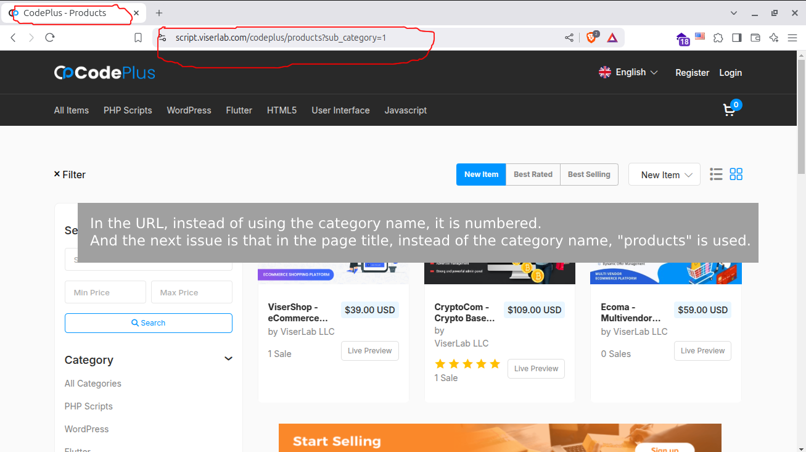The image size is (806, 452).
Task: Select WordPress category in sidebar
Action: click(86, 429)
